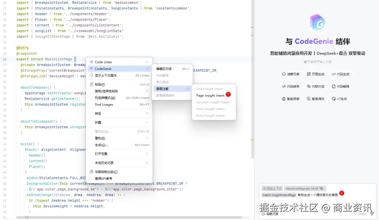Open the 代码续写 feature shortcut
Image resolution: width=379 pixels, height=220 pixels.
(x=291, y=86)
